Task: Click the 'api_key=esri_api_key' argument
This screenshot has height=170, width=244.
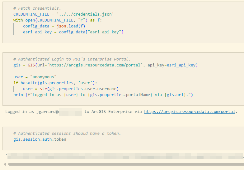Action: [x=171, y=65]
